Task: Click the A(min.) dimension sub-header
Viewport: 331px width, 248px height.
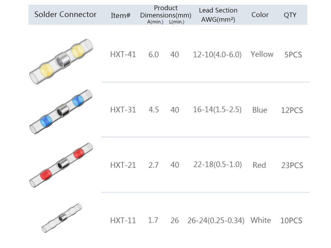Action: click(156, 21)
